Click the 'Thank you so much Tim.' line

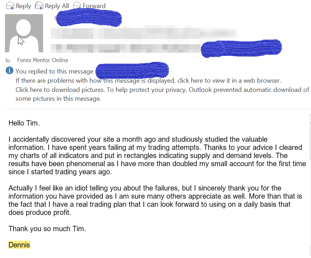[47, 229]
